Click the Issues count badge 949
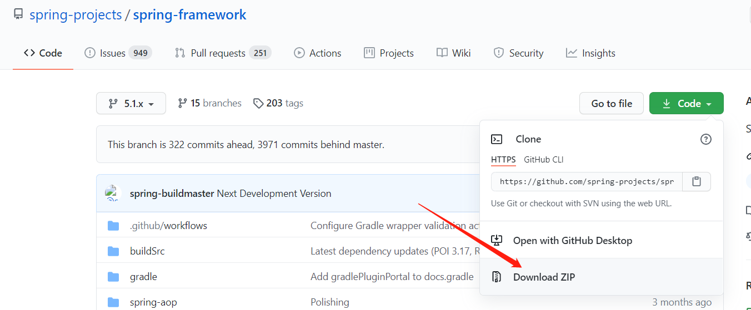This screenshot has height=310, width=751. pos(141,53)
